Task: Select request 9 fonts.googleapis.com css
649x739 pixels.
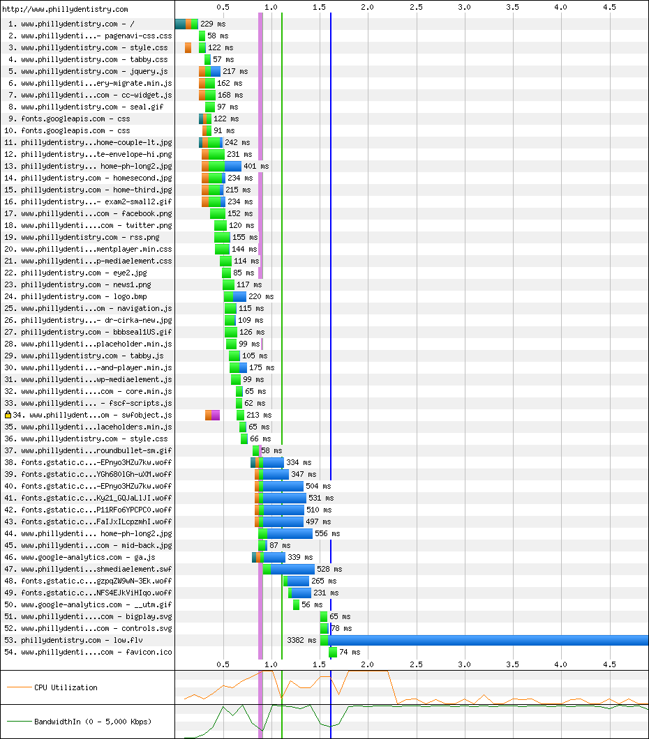Action: [x=68, y=119]
